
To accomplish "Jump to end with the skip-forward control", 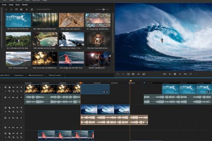I will pyautogui.click(x=185, y=74).
